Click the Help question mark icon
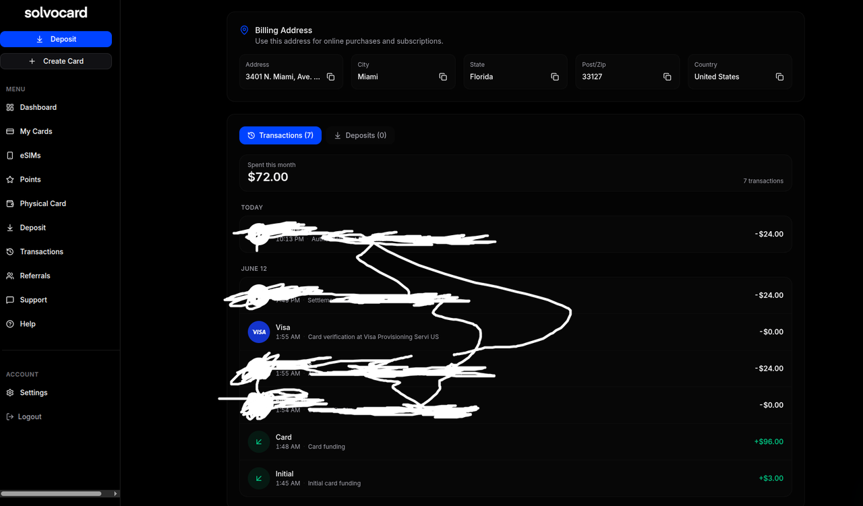The height and width of the screenshot is (506, 863). tap(10, 324)
